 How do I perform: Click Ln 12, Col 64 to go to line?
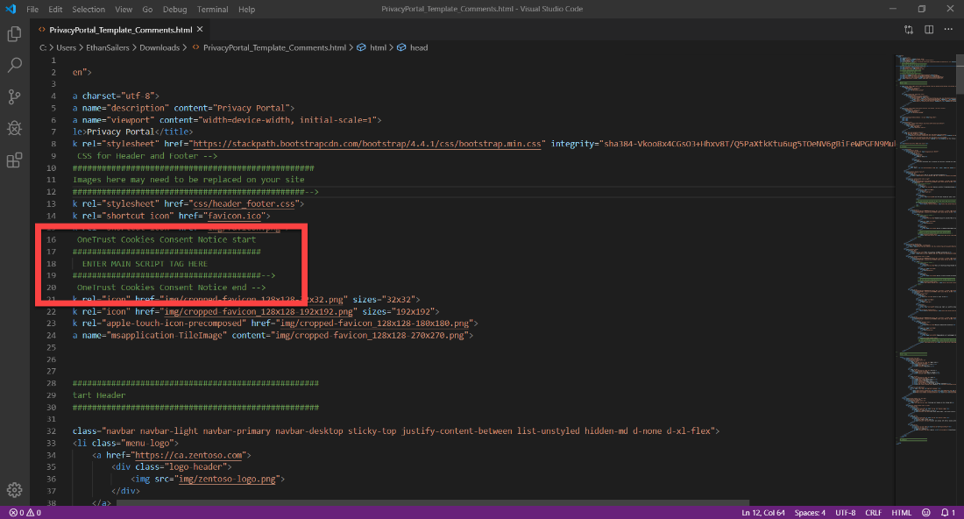[762, 512]
